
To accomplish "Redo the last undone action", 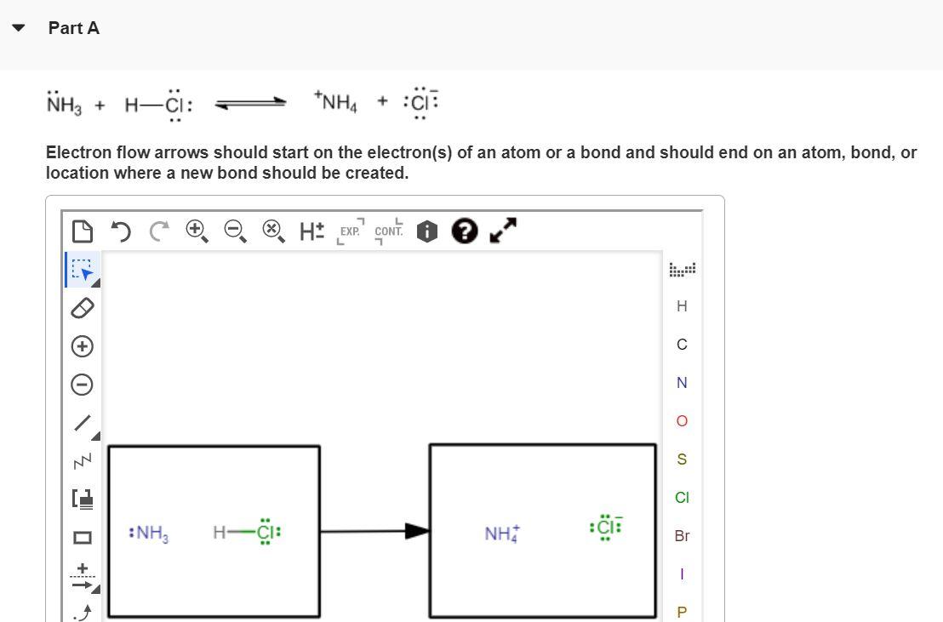I will pyautogui.click(x=159, y=231).
